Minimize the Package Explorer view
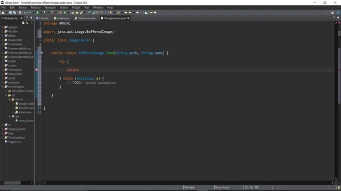 click(27, 18)
